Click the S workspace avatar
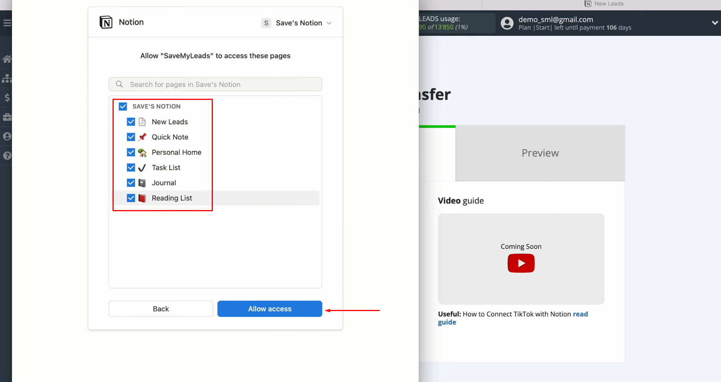The width and height of the screenshot is (721, 382). [x=266, y=23]
